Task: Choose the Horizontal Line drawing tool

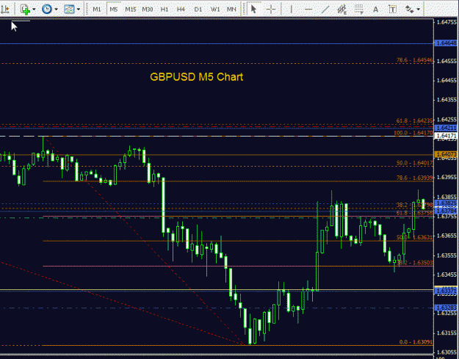Action: click(308, 10)
